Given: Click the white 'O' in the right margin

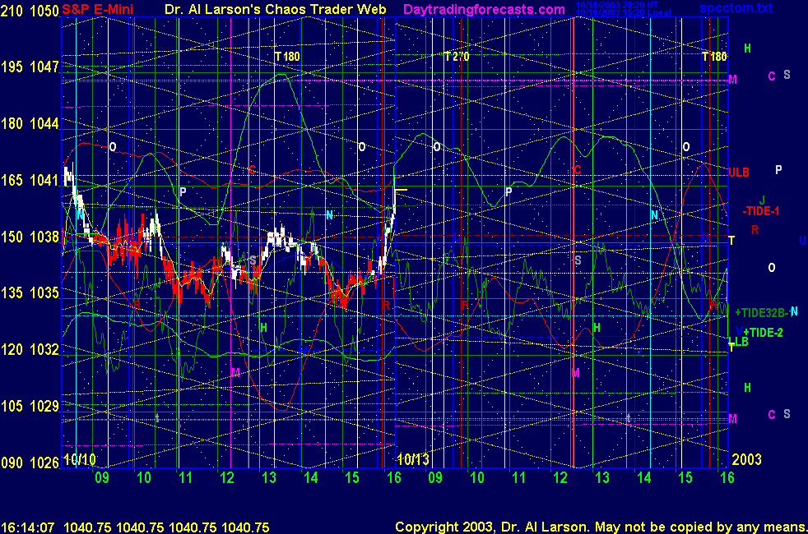Looking at the screenshot, I should point(772,268).
